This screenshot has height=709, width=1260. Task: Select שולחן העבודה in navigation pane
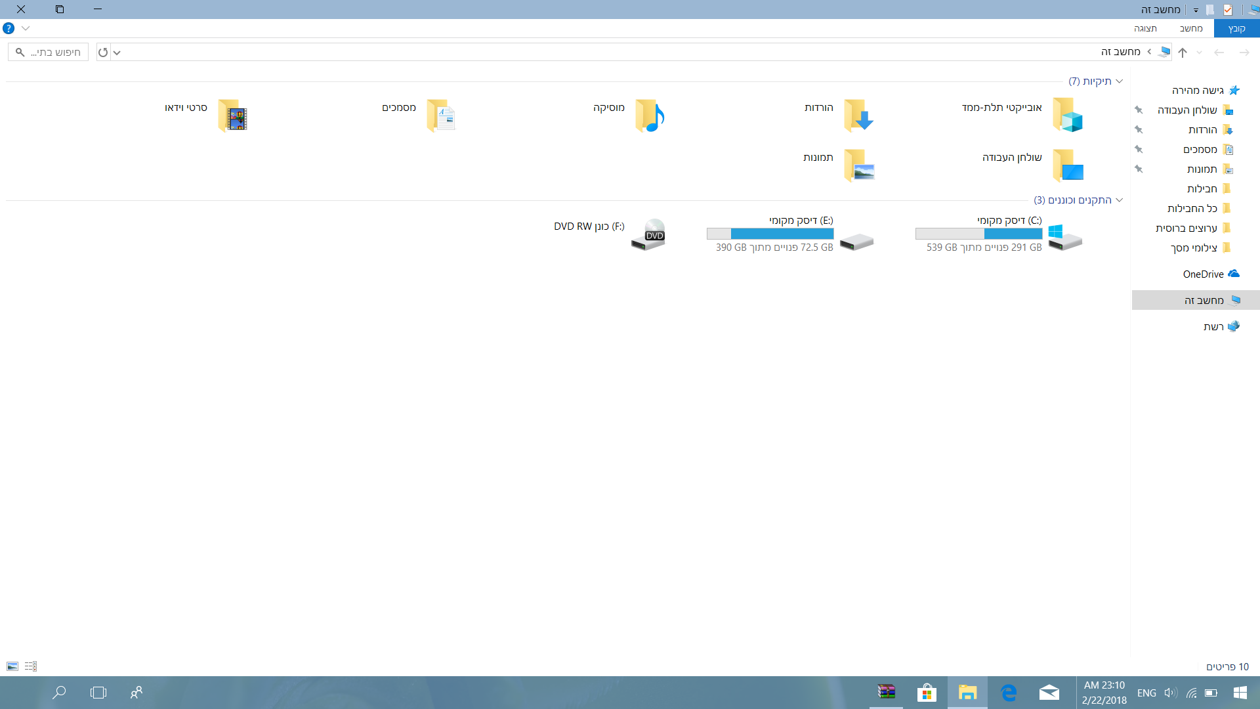pos(1196,110)
